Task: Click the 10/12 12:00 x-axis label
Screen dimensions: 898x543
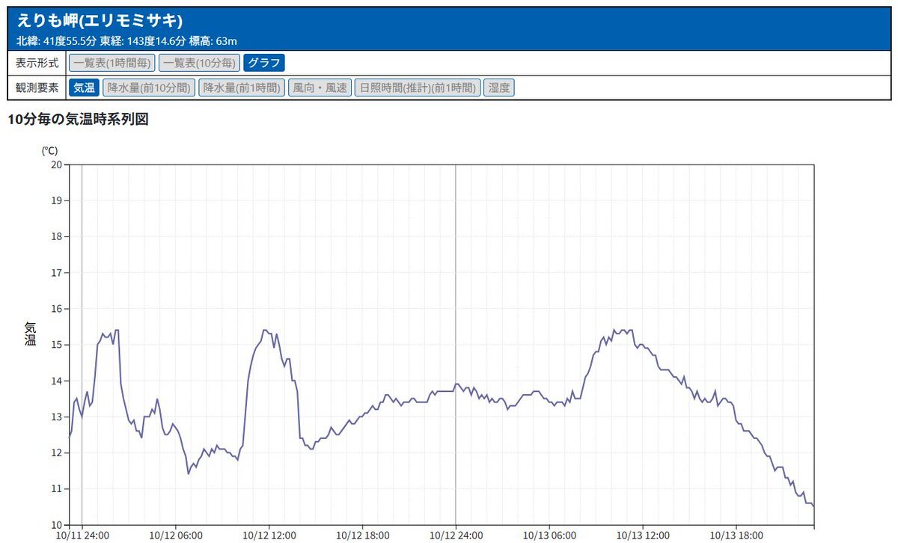Action: (269, 535)
